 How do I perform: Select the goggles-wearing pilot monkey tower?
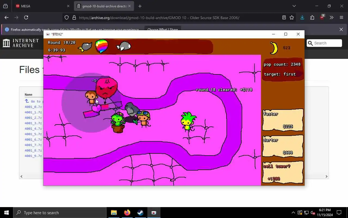[x=143, y=119]
